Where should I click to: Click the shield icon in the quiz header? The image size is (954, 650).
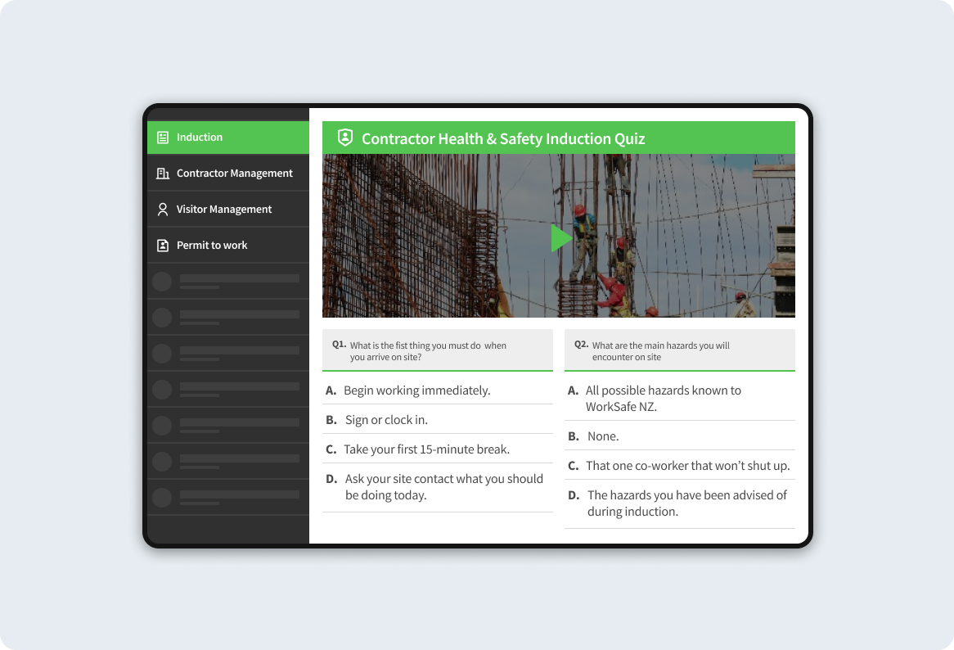pos(345,137)
